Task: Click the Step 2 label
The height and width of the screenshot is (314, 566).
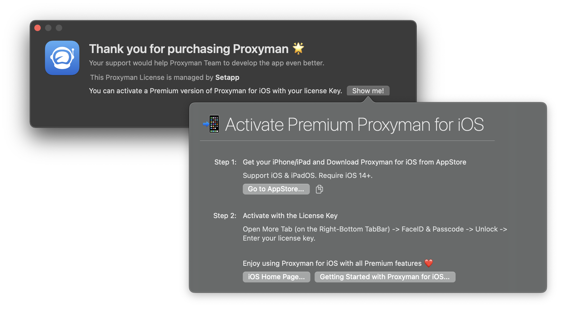Action: point(224,215)
